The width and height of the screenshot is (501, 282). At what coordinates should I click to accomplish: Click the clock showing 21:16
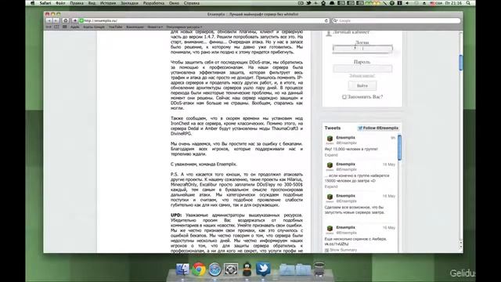[x=453, y=3]
